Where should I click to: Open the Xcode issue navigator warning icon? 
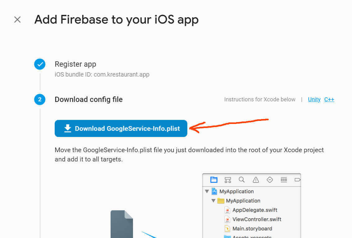[256, 180]
